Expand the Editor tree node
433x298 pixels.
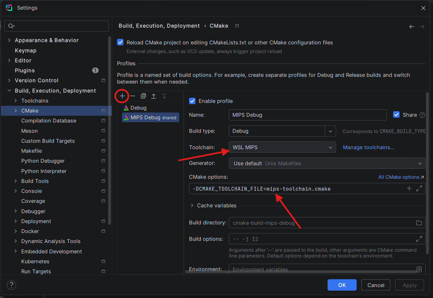[9, 60]
